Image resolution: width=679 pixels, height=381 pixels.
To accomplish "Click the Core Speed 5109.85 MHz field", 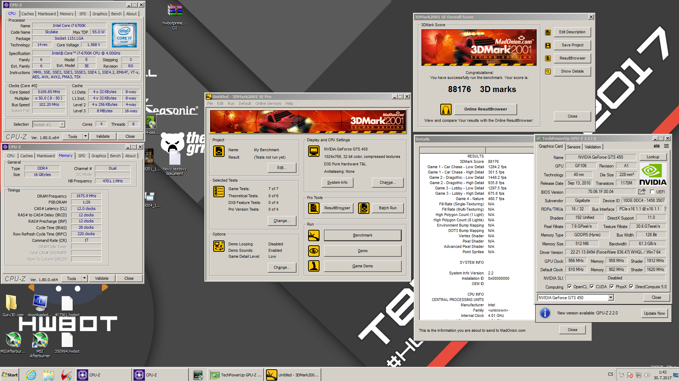I will [49, 92].
